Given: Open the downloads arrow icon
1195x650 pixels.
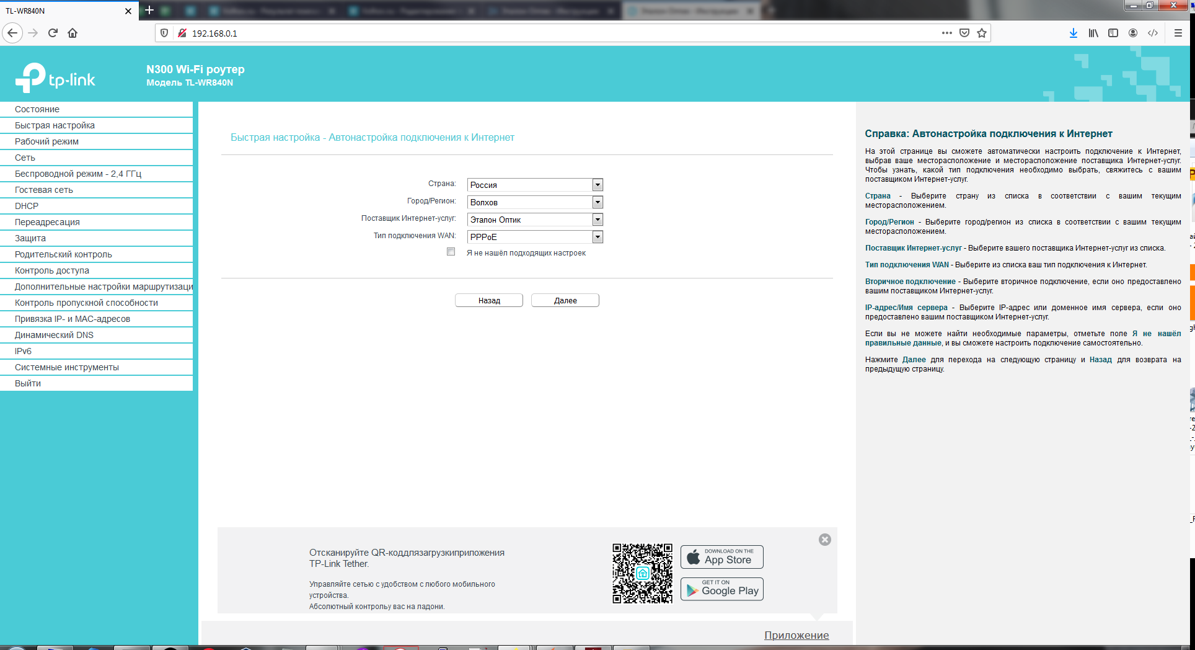Looking at the screenshot, I should (x=1074, y=33).
